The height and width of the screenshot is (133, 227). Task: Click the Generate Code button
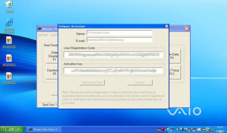point(92,83)
